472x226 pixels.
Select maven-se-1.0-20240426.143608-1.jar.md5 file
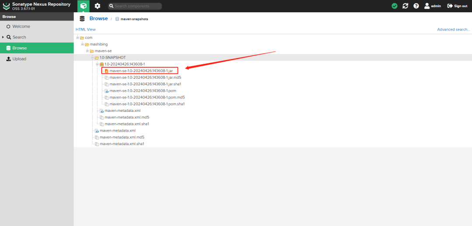click(146, 77)
